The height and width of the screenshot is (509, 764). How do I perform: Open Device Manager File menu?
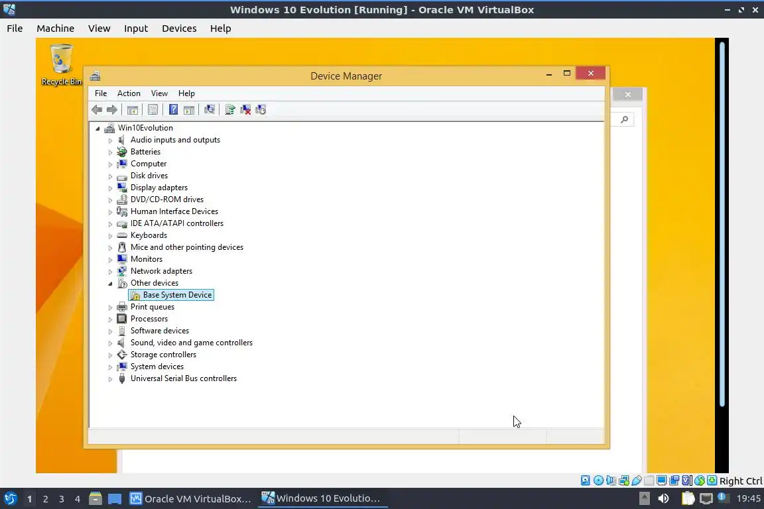(x=101, y=93)
